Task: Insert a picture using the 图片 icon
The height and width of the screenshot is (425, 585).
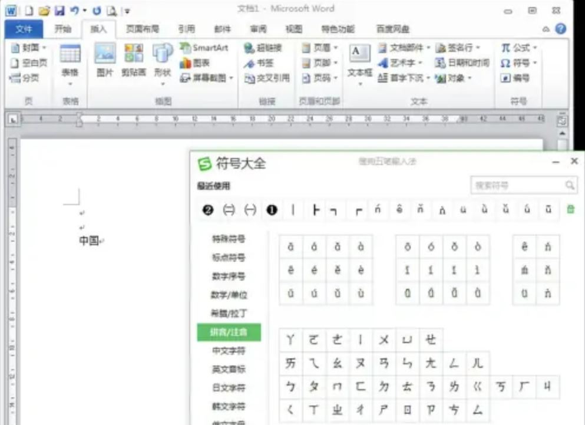Action: click(x=105, y=60)
